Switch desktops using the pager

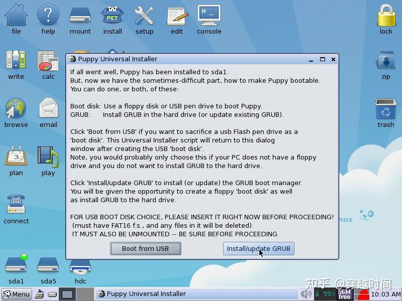(66, 294)
